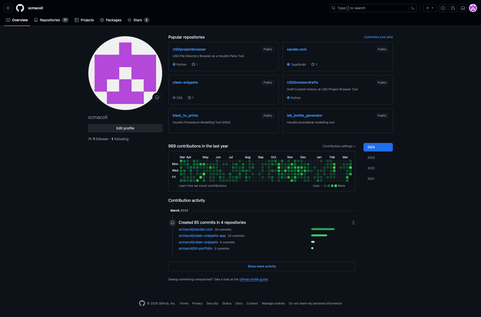Open the Customize your pins link
Screen dimensions: 481x317
[378, 37]
